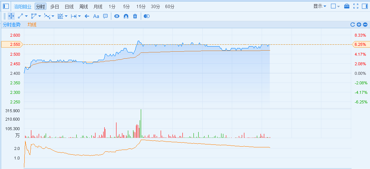Click the 2.600 price axis label

click(15, 35)
